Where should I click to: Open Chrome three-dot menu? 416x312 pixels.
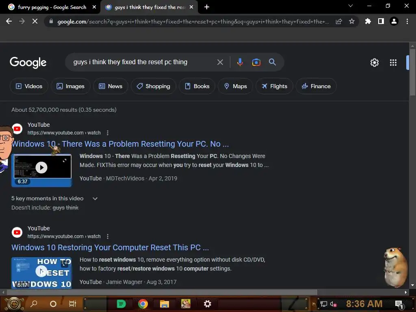coord(407,21)
